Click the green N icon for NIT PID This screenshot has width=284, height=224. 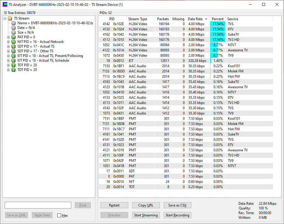pos(13,42)
